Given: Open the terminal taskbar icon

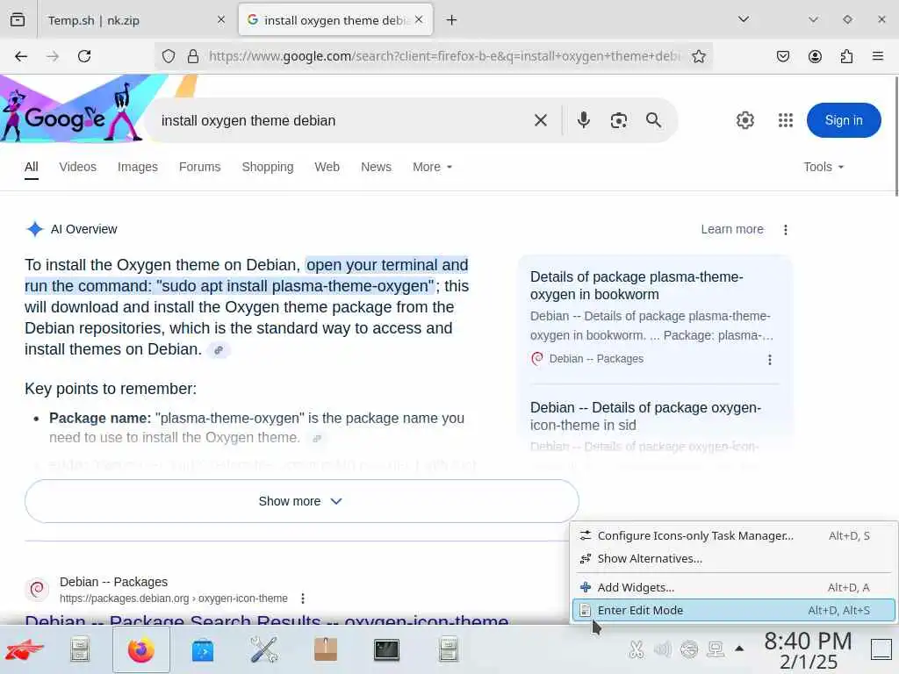Looking at the screenshot, I should [x=386, y=650].
